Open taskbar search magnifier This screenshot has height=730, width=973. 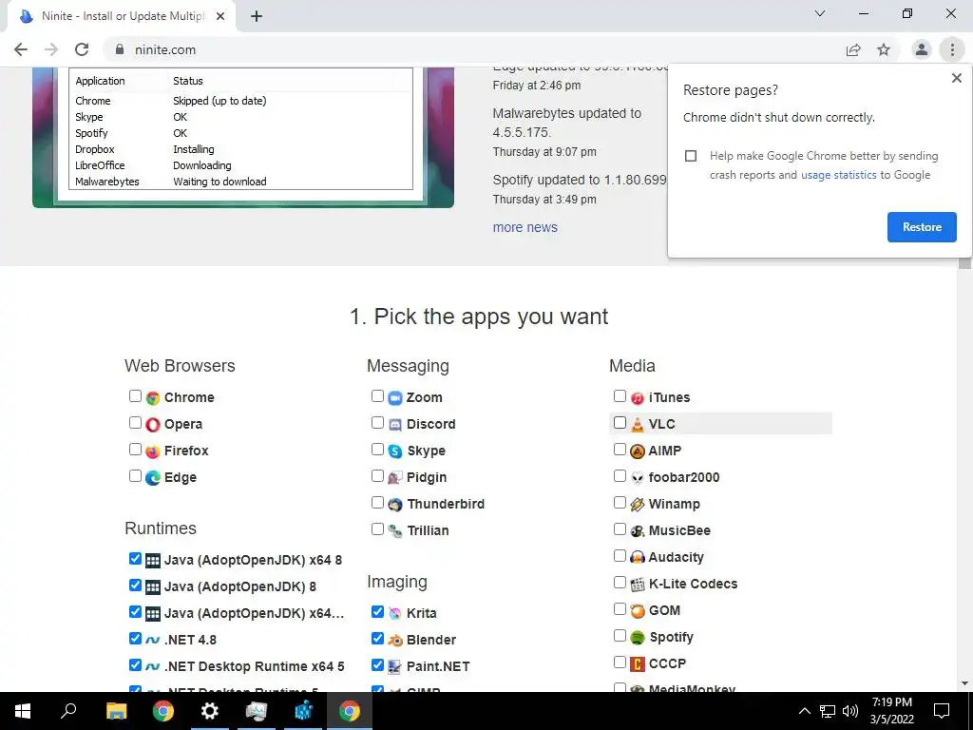pos(68,711)
